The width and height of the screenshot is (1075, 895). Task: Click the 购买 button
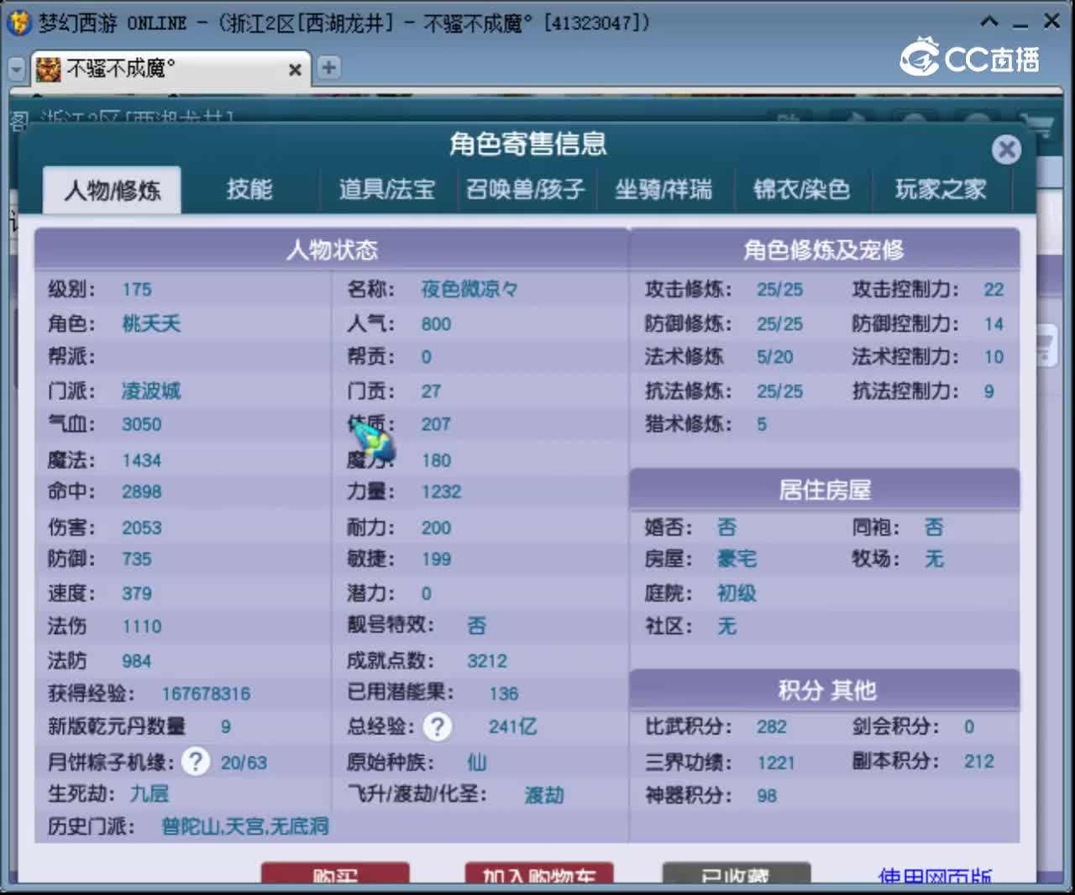335,873
